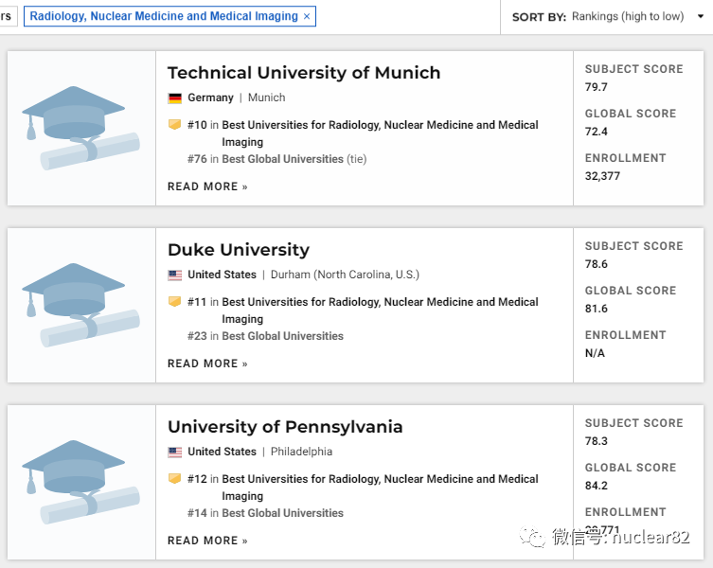Open University of Pennsylvania title link
Screen dimensions: 713x568
tap(285, 427)
